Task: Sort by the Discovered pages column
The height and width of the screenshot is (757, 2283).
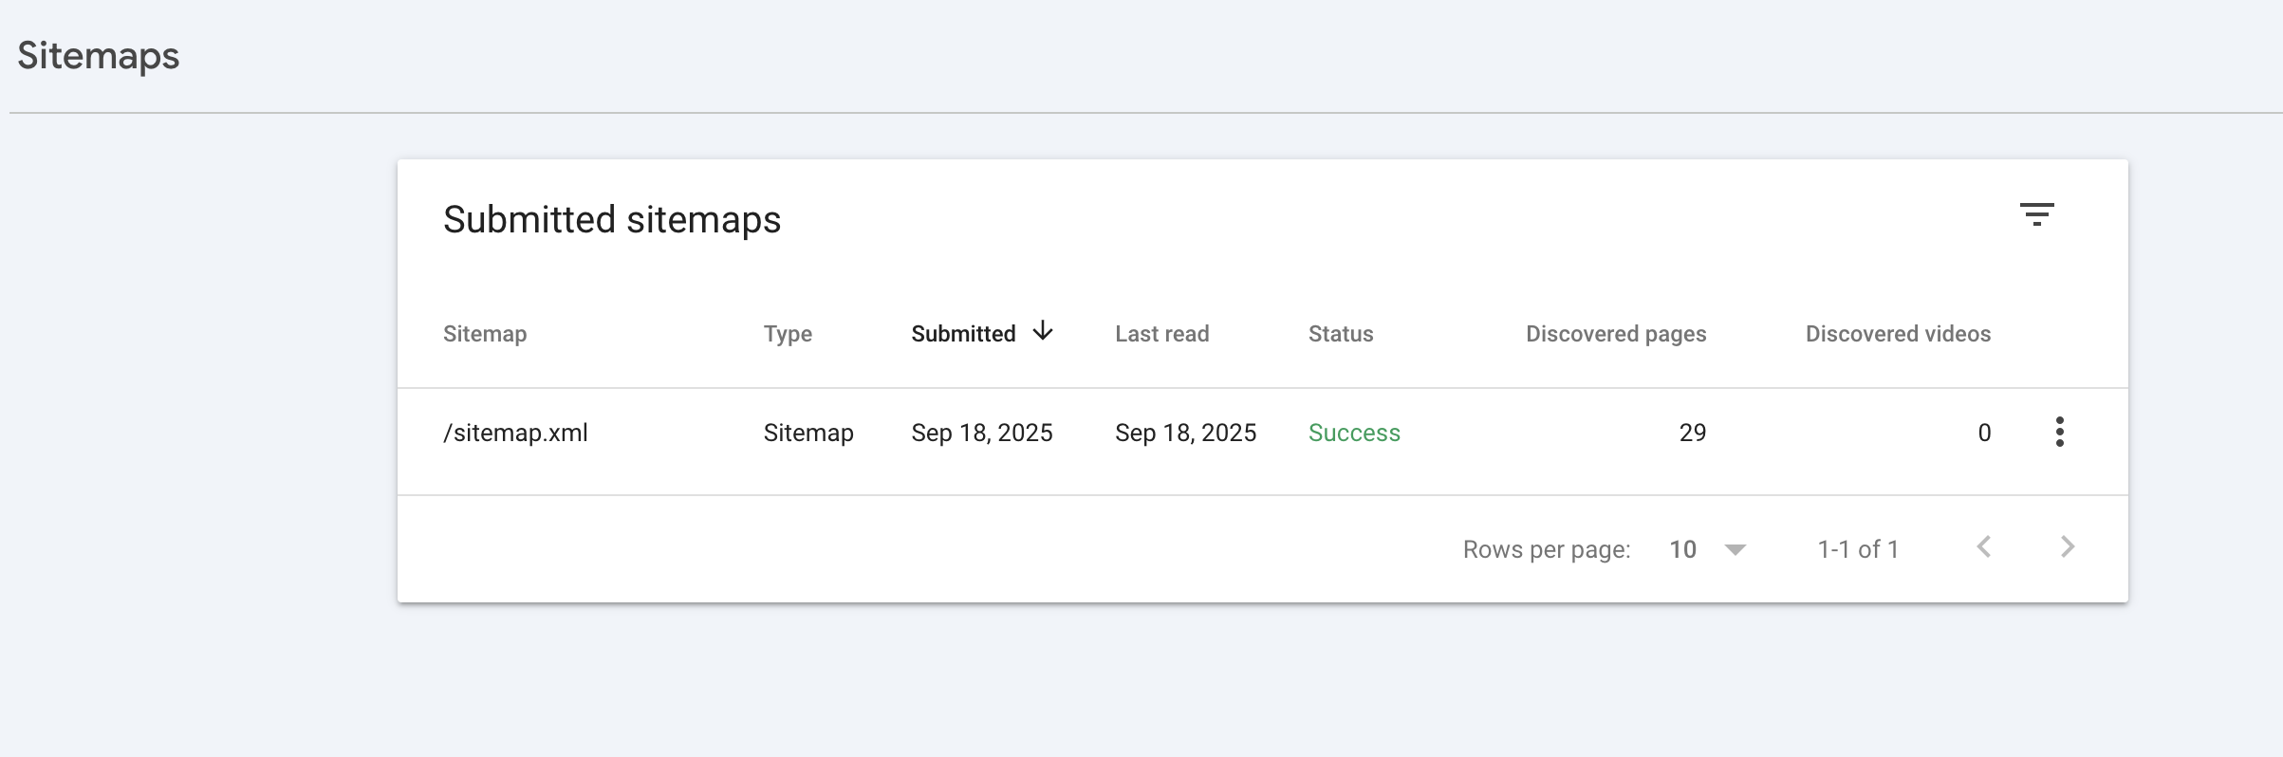Action: pyautogui.click(x=1615, y=334)
